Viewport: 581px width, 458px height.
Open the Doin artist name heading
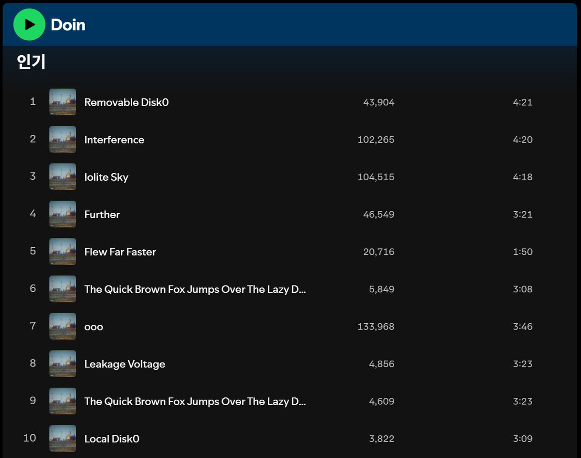click(x=68, y=25)
